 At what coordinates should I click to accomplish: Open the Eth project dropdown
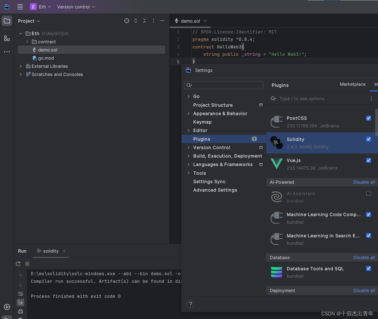point(41,7)
